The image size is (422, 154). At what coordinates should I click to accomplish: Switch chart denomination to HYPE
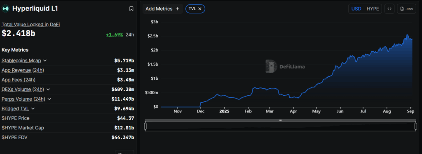coord(373,9)
